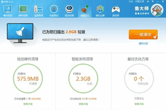Click 无需优化 status text

tap(139, 99)
